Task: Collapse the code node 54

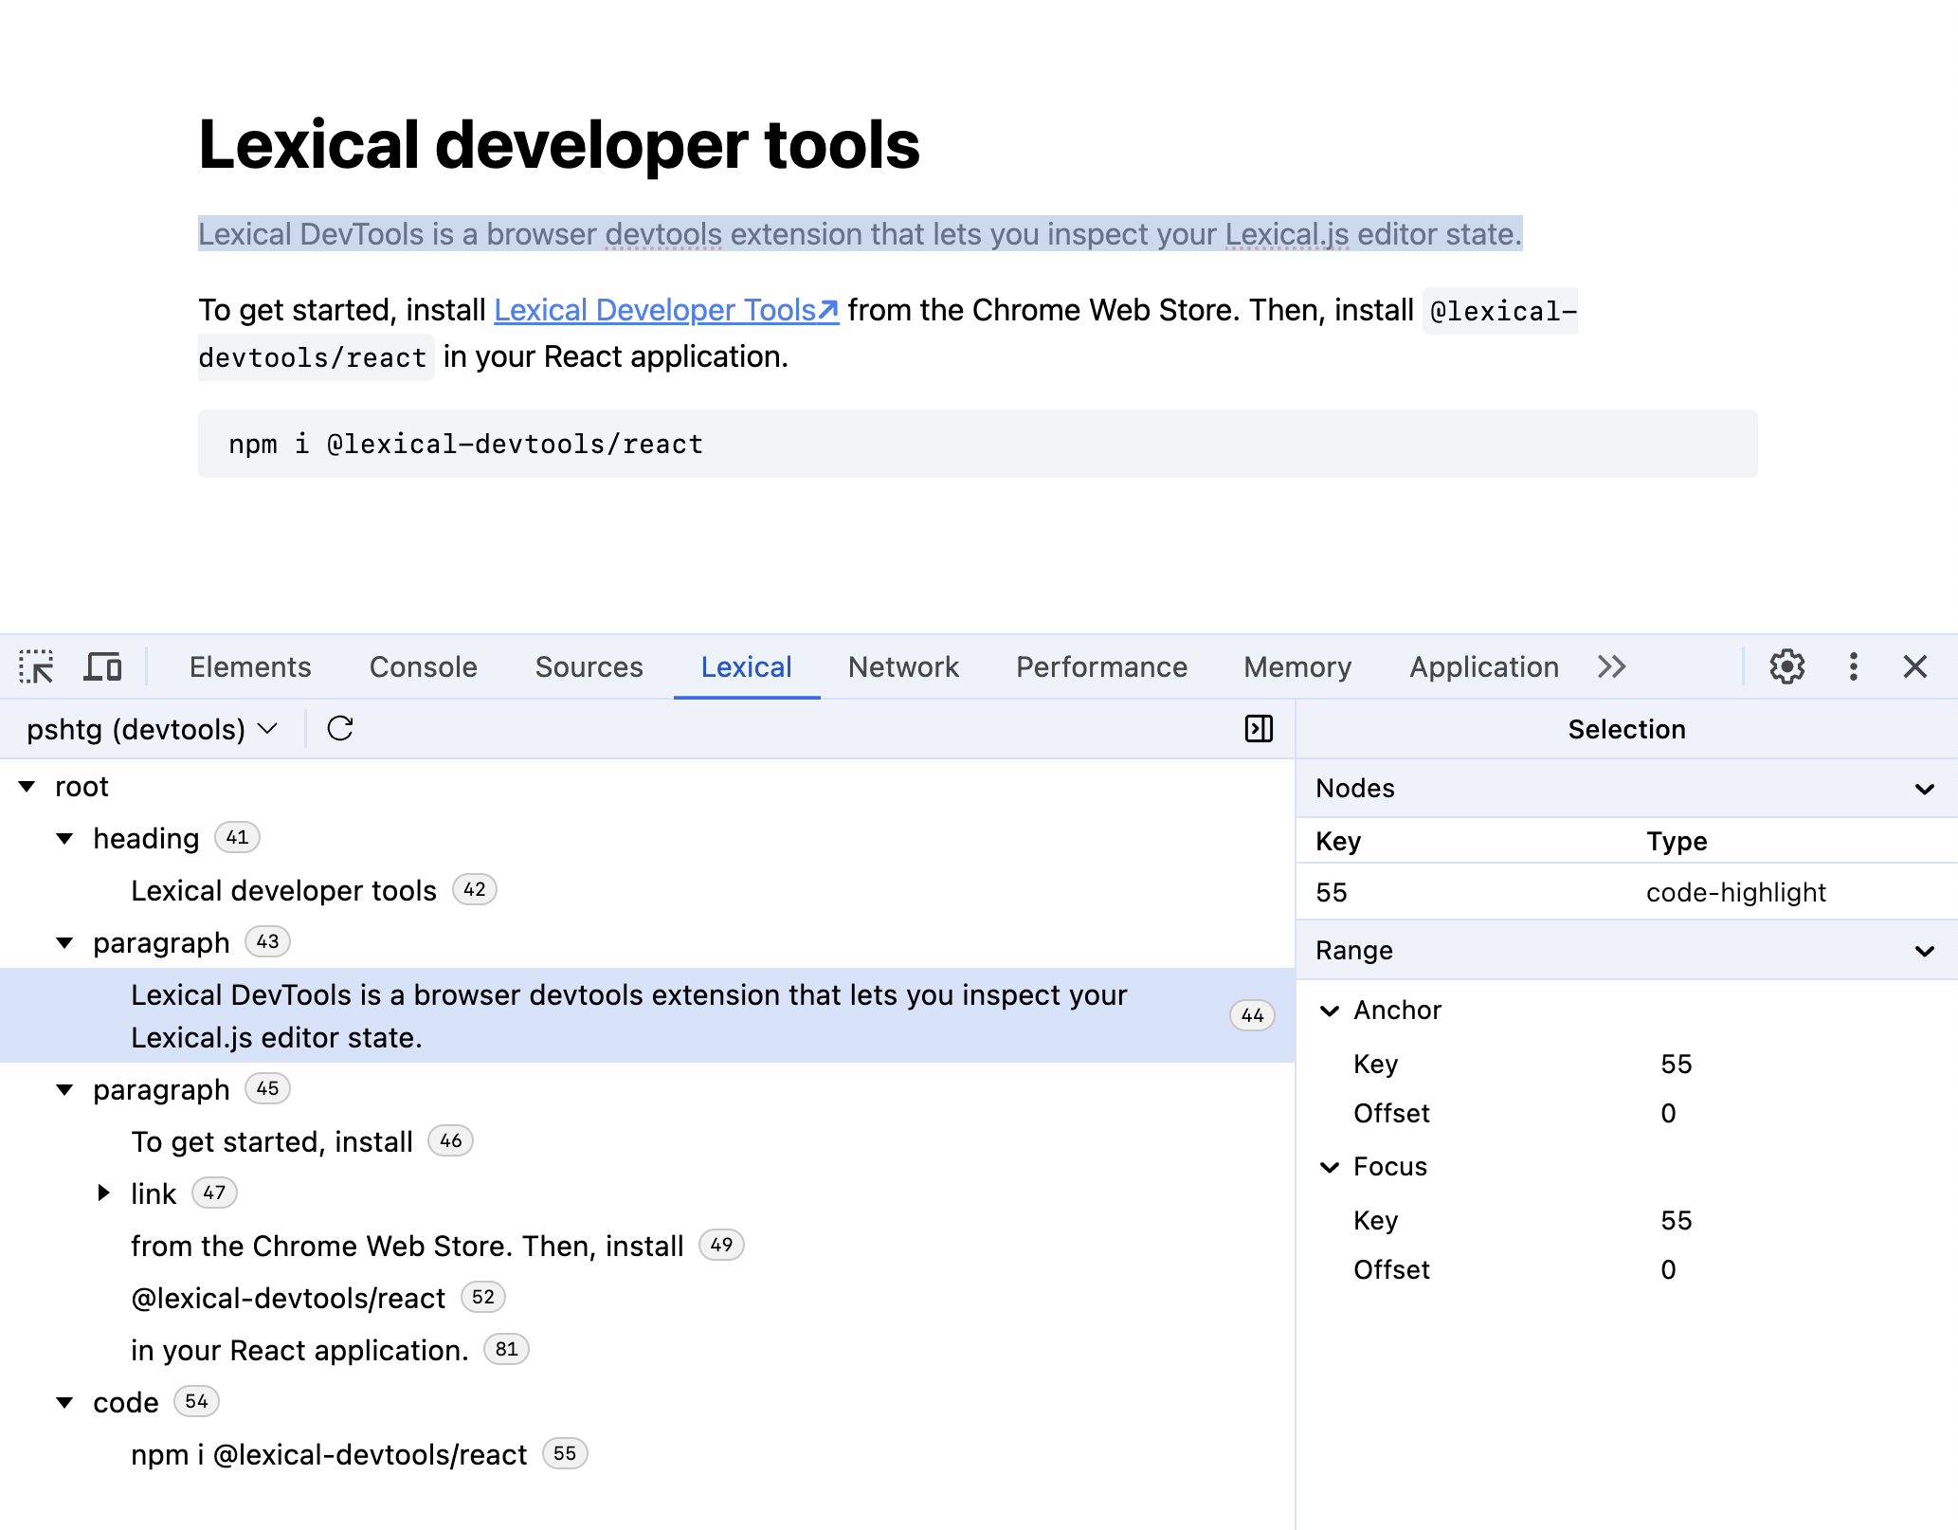Action: click(x=65, y=1402)
